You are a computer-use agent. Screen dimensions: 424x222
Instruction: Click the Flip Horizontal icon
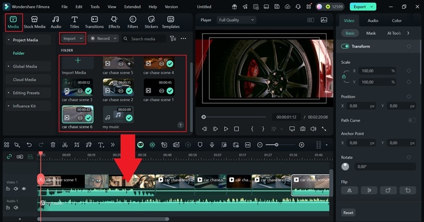tap(349, 190)
